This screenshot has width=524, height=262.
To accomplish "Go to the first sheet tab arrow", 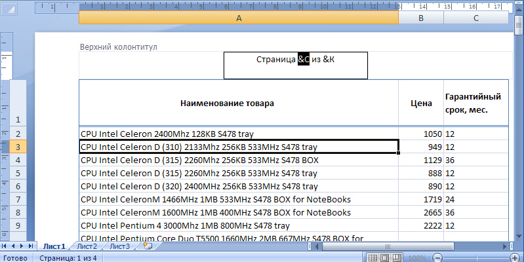I will pyautogui.click(x=5, y=246).
